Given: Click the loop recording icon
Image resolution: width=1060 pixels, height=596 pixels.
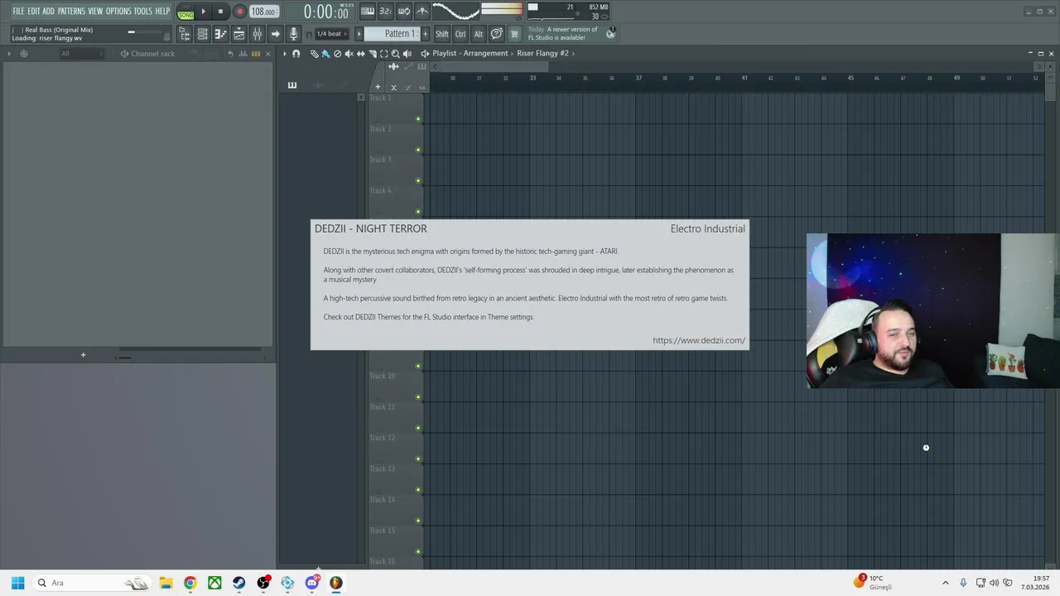Looking at the screenshot, I should click(404, 12).
